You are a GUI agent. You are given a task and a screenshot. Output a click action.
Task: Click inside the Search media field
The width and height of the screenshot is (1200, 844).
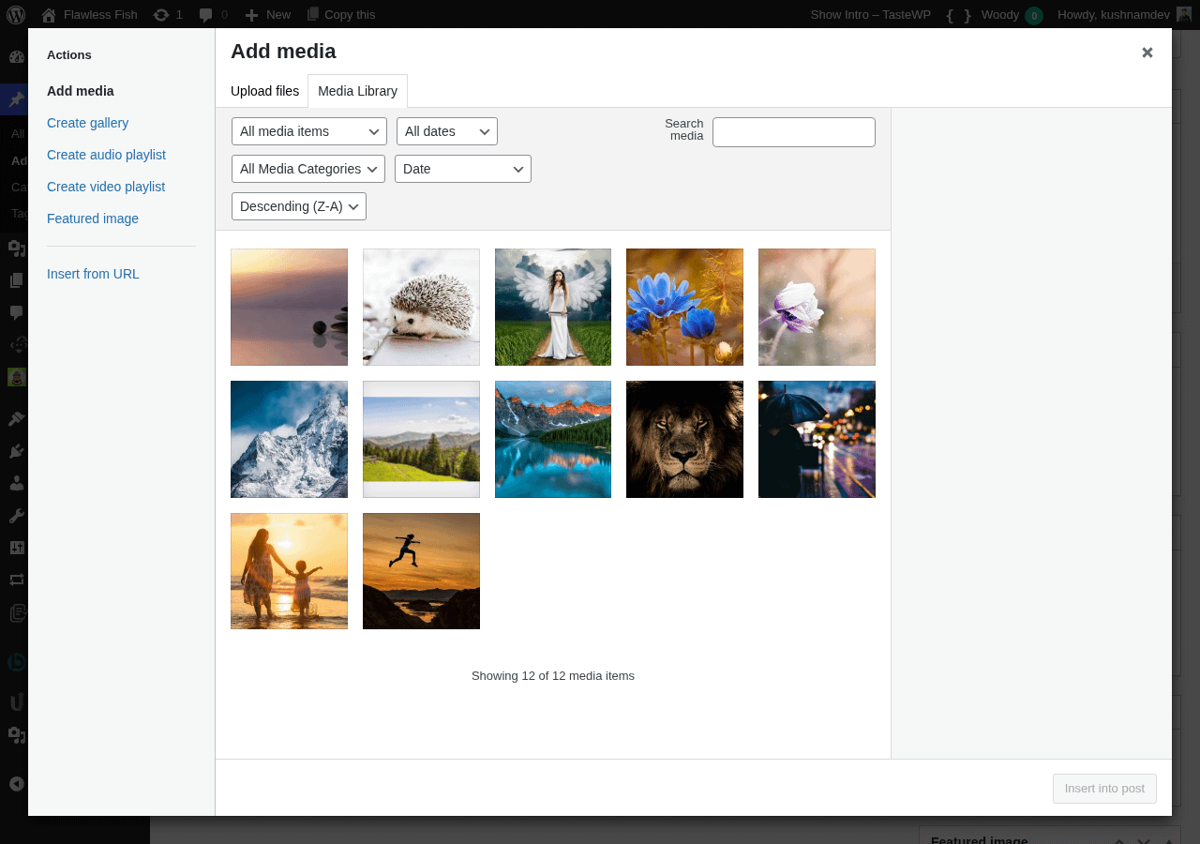coord(793,131)
